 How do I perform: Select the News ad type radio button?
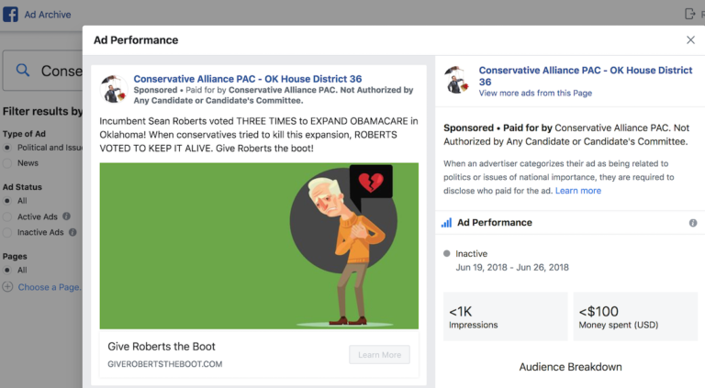[x=7, y=163]
